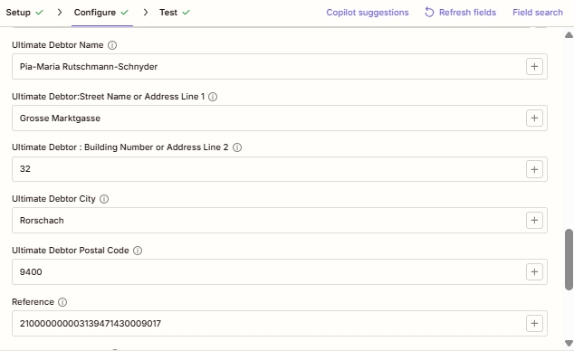Click the Ultimate Debtor Postal Code label
Image resolution: width=574 pixels, height=351 pixels.
click(x=71, y=251)
